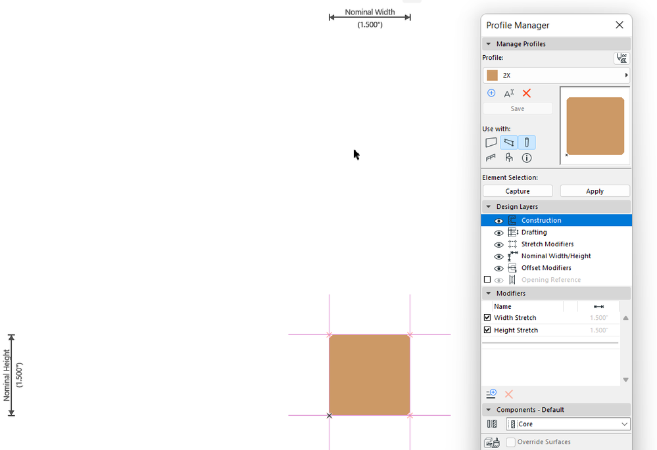Apply the profile with the Apply button
657x450 pixels.
click(x=595, y=191)
